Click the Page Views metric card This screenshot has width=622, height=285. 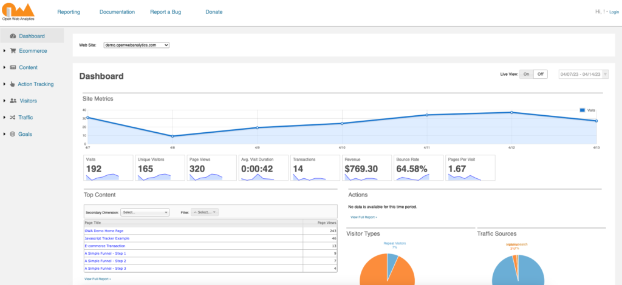coord(211,168)
